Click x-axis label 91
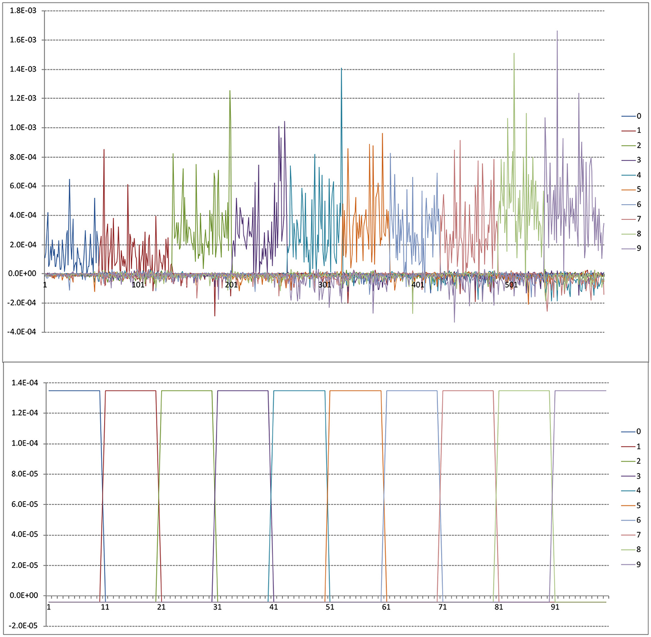 555,607
